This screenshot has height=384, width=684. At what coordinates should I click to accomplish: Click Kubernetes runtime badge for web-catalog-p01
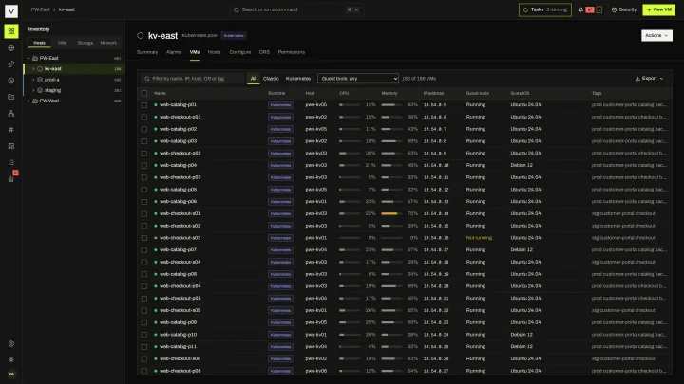click(x=280, y=105)
